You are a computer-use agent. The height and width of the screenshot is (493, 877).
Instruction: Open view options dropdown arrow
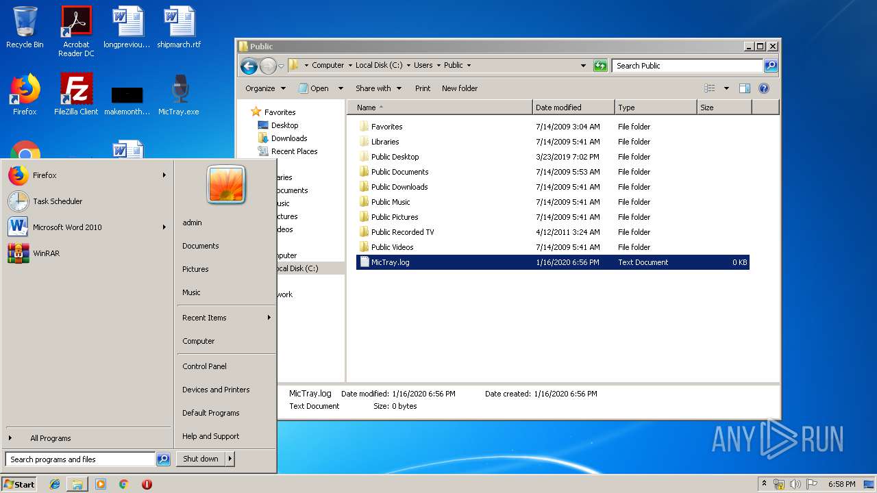pyautogui.click(x=726, y=88)
